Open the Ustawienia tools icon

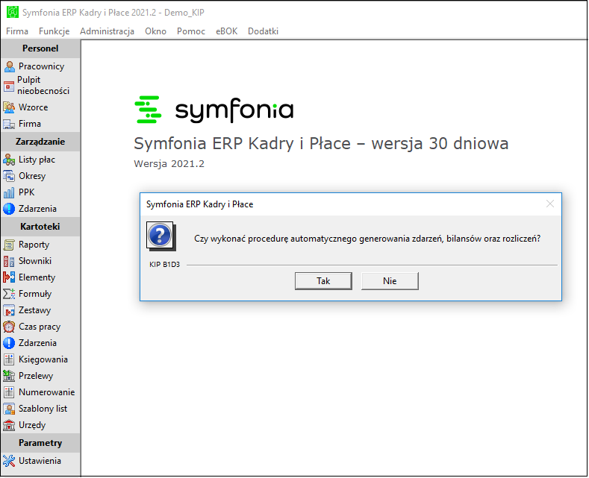pos(9,461)
